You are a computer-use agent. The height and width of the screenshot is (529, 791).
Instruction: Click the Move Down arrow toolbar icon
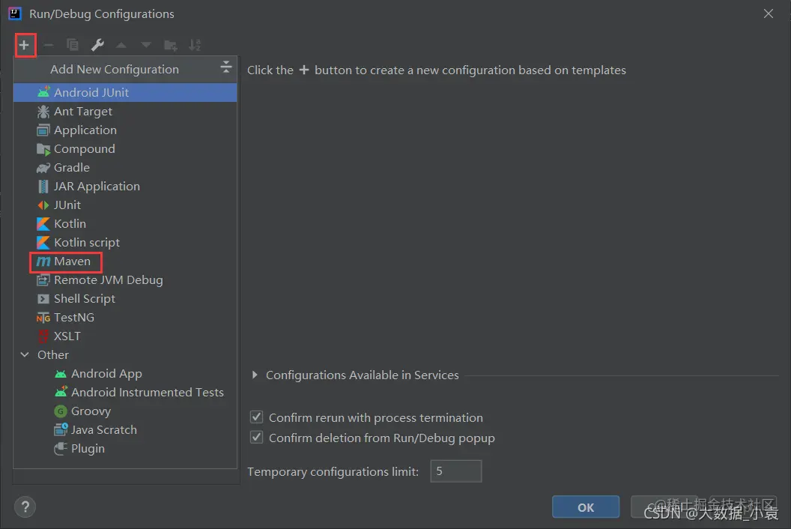point(146,46)
